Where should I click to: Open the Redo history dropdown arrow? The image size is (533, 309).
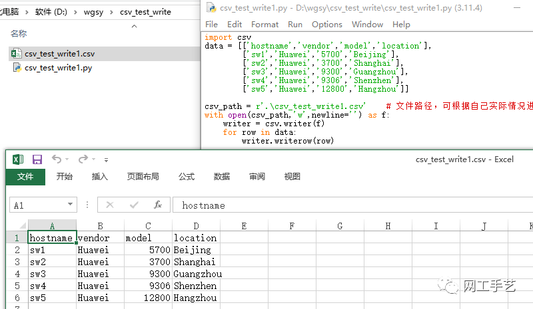pyautogui.click(x=93, y=159)
